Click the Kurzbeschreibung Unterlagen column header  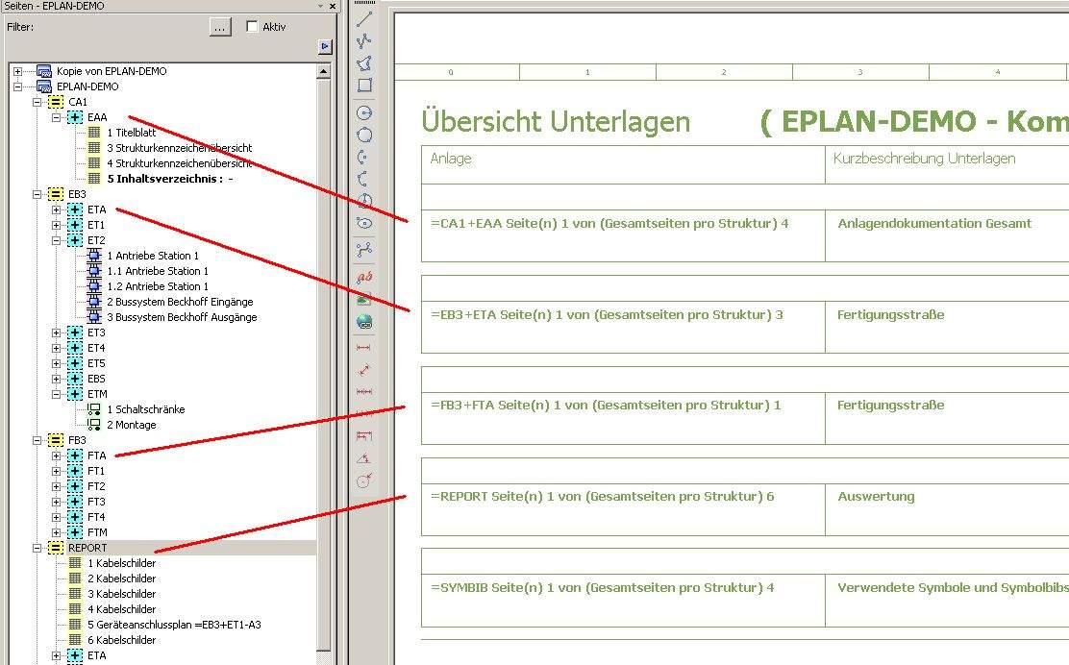tap(924, 159)
